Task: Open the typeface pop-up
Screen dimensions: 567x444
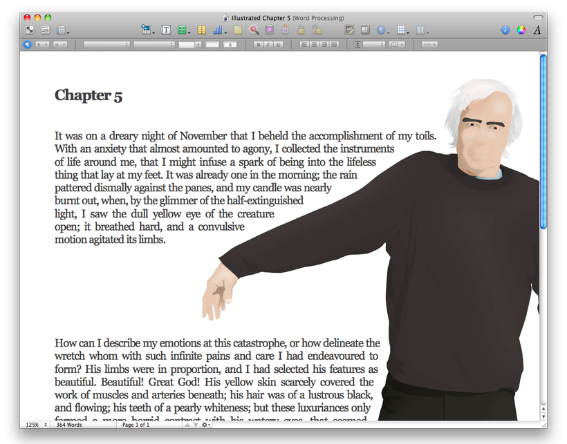Action: (x=154, y=44)
